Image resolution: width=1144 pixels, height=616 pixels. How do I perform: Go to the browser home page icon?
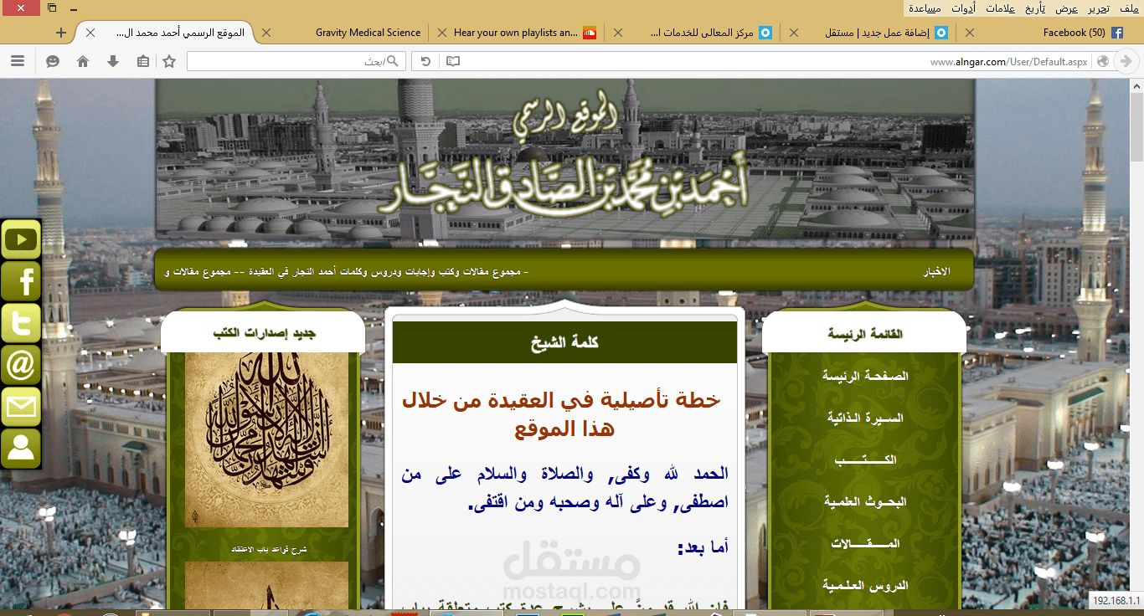pos(83,61)
